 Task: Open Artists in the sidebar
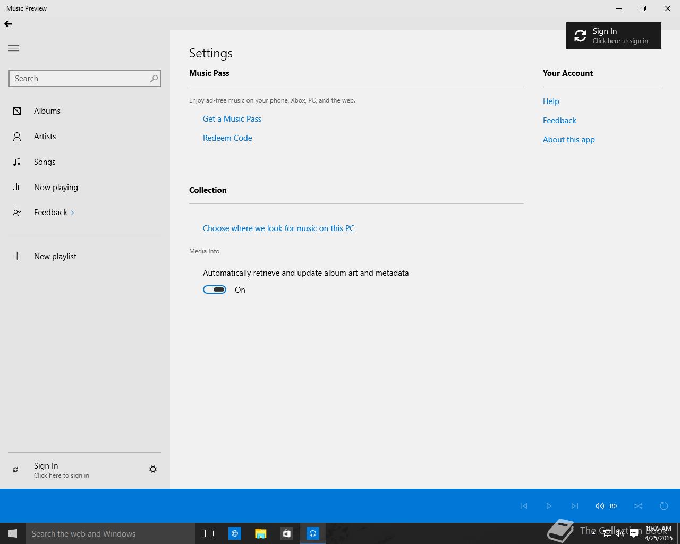85,137
